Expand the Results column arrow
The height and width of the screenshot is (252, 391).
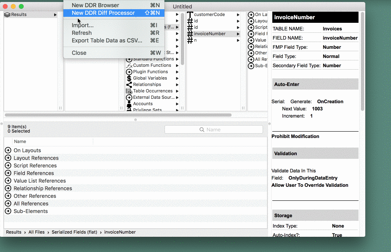click(55, 15)
